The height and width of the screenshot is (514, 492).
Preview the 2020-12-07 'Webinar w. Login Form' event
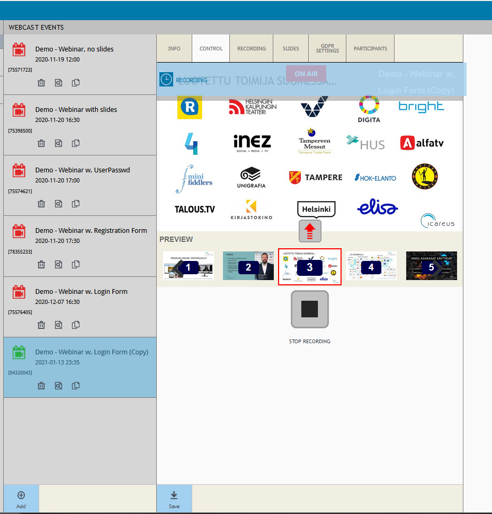pyautogui.click(x=58, y=325)
